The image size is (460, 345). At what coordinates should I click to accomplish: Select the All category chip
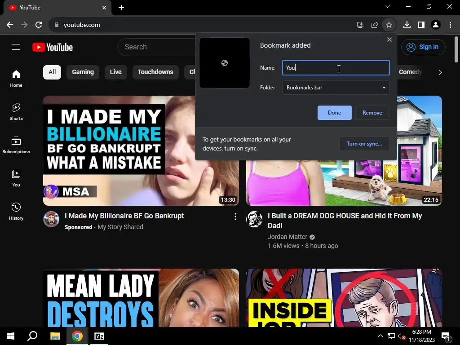click(x=52, y=72)
